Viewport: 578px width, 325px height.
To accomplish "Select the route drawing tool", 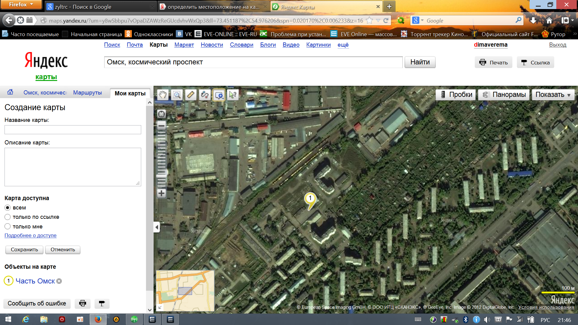I will [205, 95].
